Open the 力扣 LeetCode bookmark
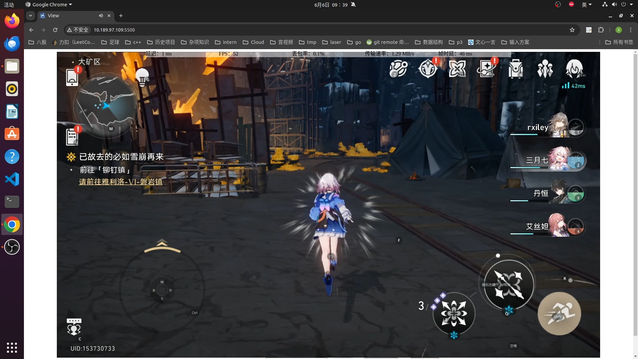This screenshot has width=638, height=359. tap(74, 42)
